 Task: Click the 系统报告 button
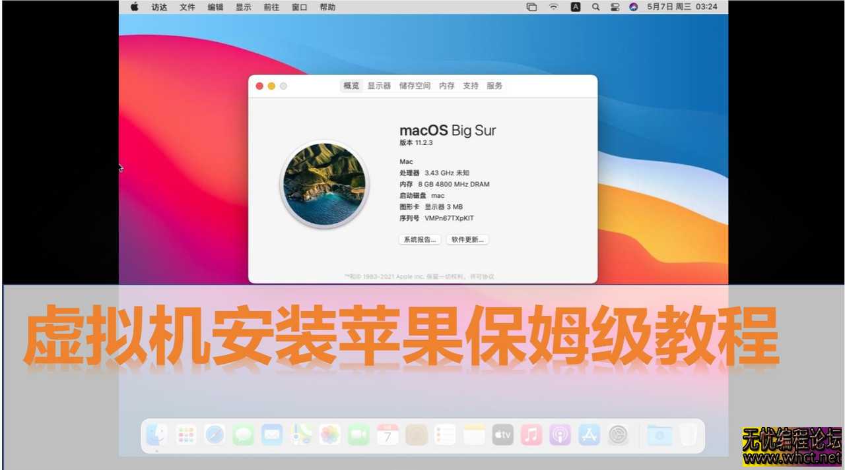tap(421, 239)
